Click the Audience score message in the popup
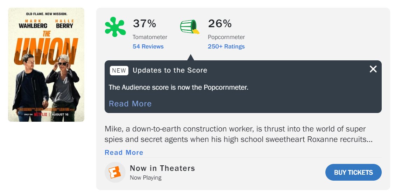 pos(178,87)
